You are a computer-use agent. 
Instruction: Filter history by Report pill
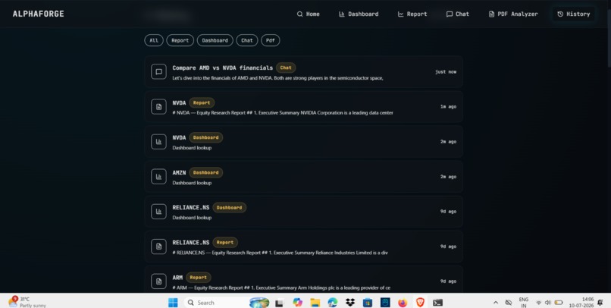[x=180, y=40]
